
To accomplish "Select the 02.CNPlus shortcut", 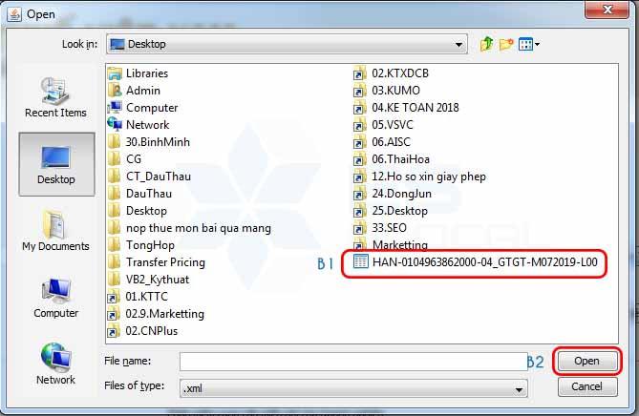I will (142, 331).
